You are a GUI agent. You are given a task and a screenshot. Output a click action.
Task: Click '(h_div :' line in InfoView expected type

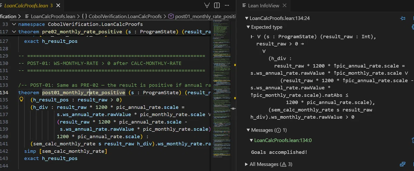280,58
